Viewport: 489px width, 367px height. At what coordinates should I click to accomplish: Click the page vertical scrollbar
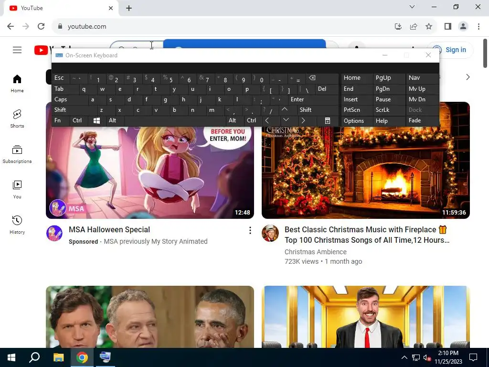[485, 53]
